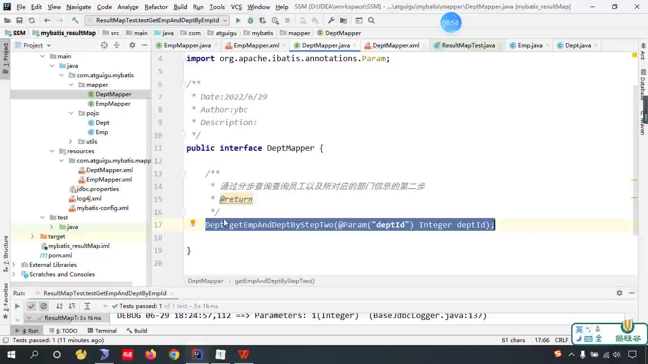Open Project Structure icon in toolbar

click(343, 20)
